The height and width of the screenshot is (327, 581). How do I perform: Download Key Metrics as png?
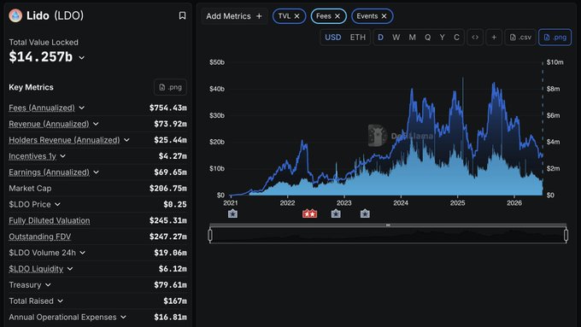click(170, 87)
